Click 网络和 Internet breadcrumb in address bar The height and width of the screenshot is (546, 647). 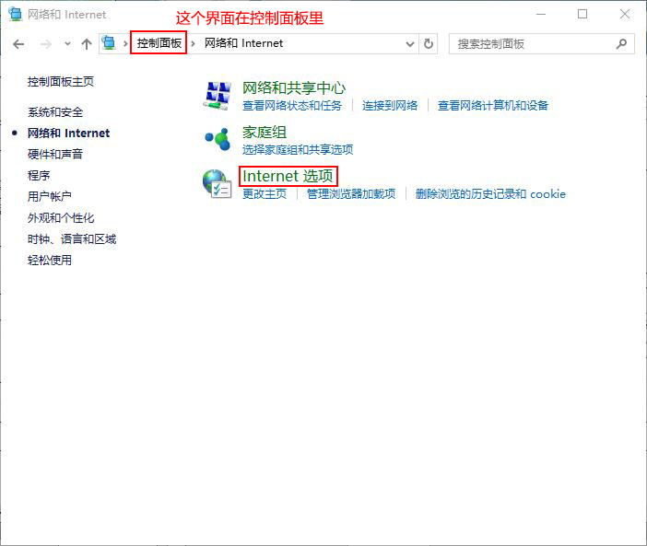coord(244,43)
